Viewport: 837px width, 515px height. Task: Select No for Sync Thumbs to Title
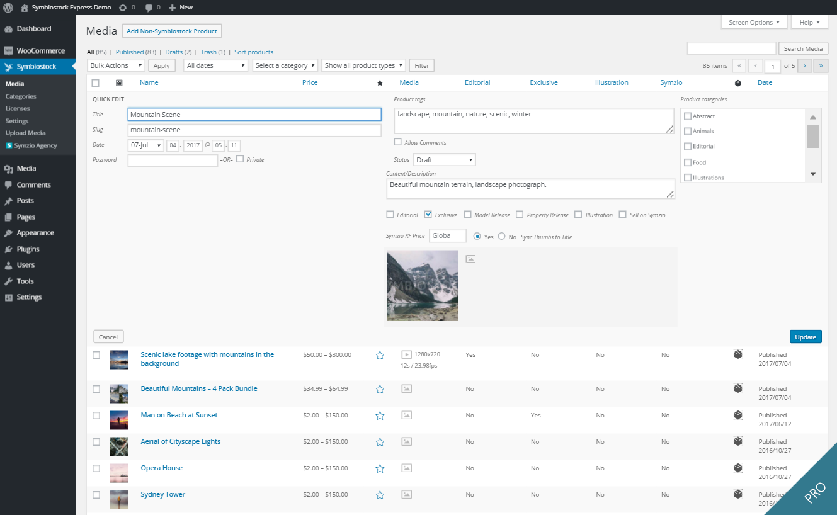(x=502, y=237)
